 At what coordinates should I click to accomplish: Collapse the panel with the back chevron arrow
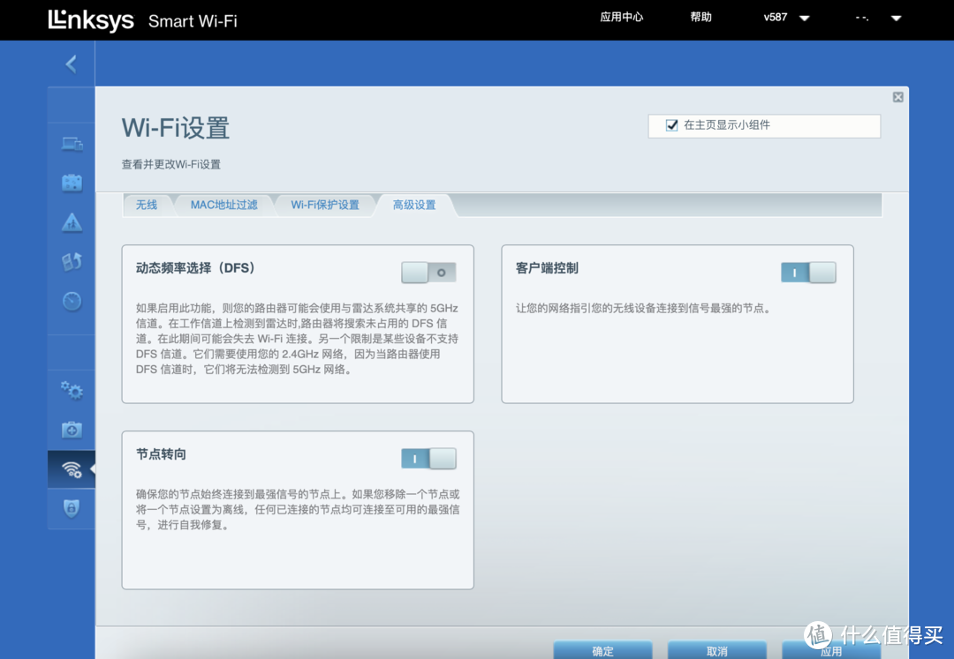pos(71,64)
